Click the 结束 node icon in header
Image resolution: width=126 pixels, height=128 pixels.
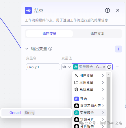pos(28,10)
